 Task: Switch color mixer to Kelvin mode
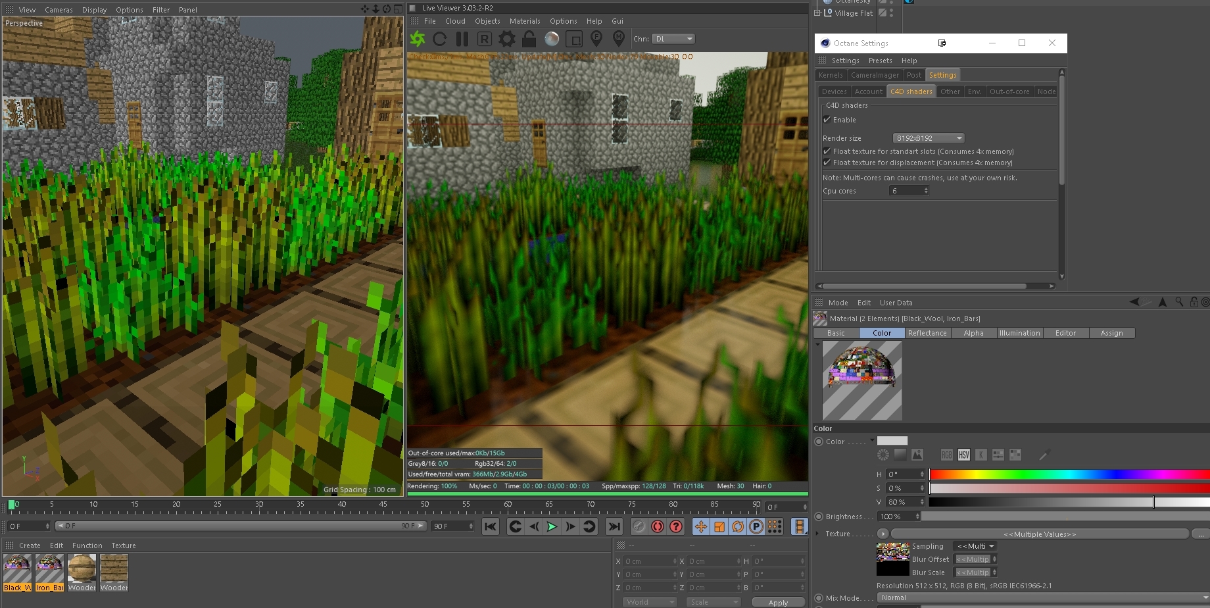click(x=980, y=455)
